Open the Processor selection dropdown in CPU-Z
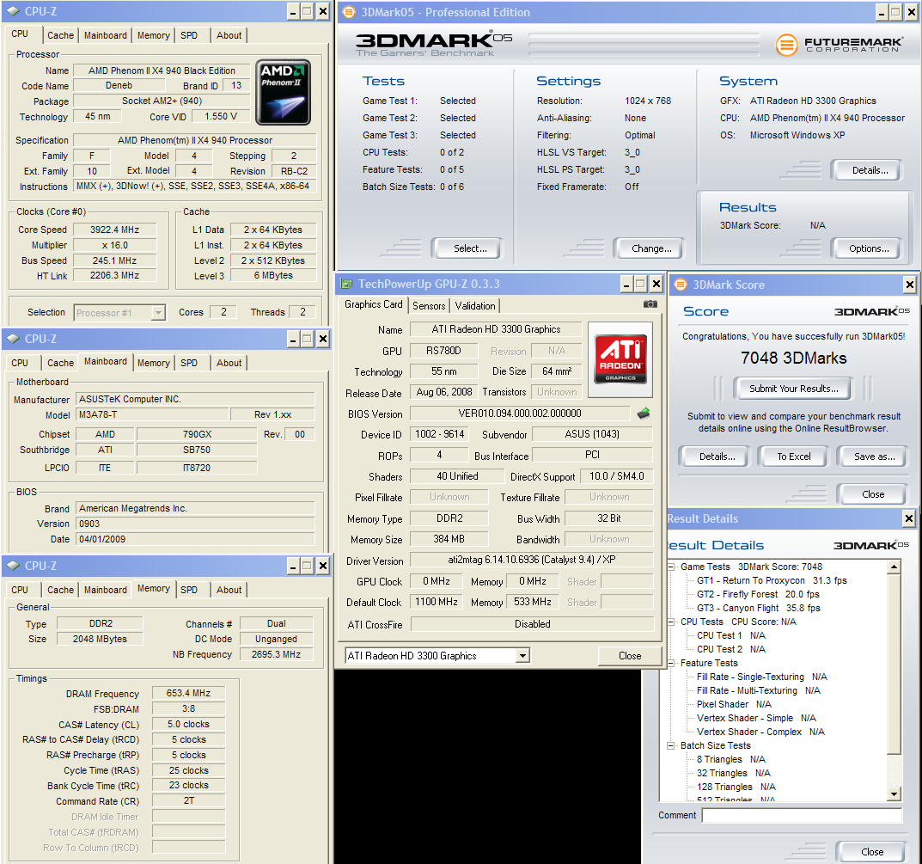The width and height of the screenshot is (922, 864). pyautogui.click(x=157, y=313)
